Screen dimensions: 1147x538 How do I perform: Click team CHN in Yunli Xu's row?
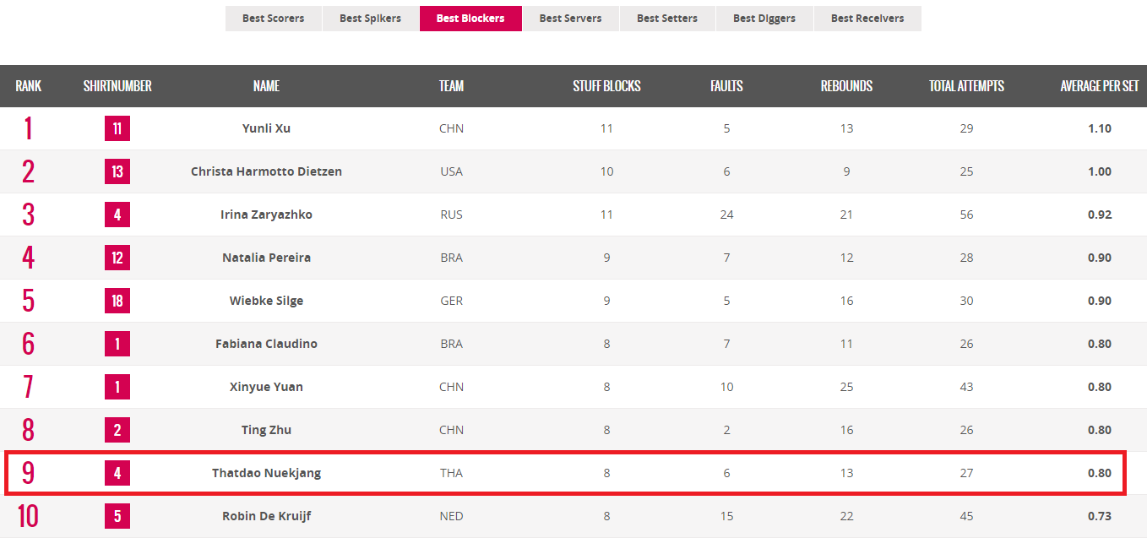(x=452, y=128)
